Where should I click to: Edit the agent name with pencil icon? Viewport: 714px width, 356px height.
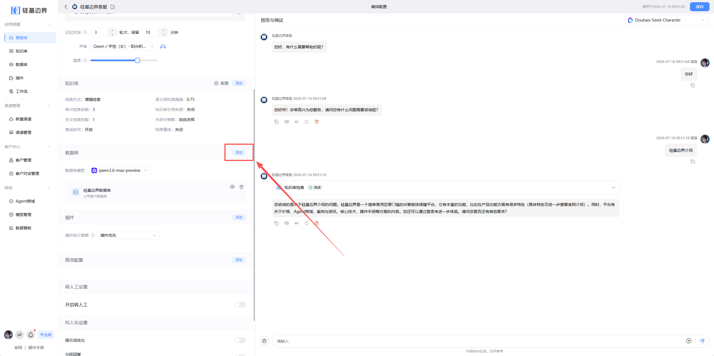pos(113,7)
